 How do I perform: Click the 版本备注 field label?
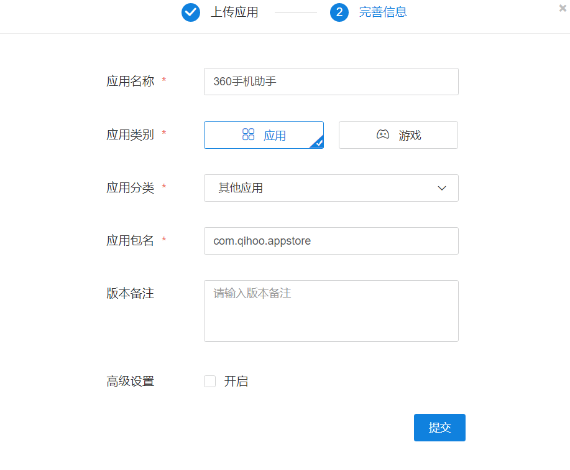(130, 293)
